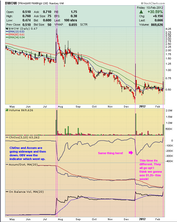The image size is (177, 222).
Task: Select the BWOW ticker symbol title
Action: tap(11, 3)
